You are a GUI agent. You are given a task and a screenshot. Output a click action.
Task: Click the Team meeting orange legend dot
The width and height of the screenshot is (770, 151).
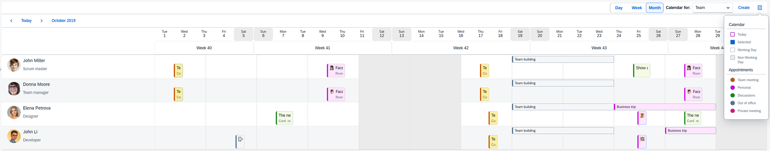732,80
